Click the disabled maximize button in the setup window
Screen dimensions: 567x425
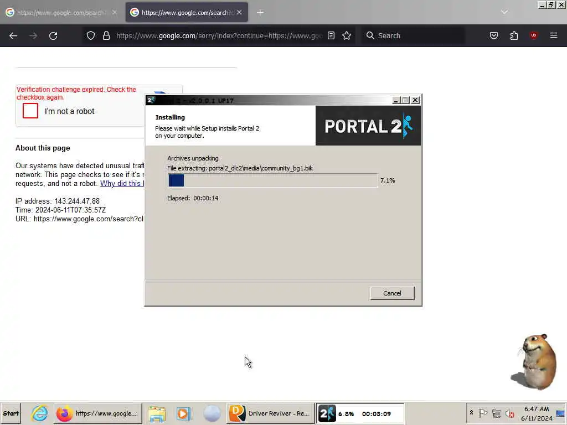coord(405,100)
